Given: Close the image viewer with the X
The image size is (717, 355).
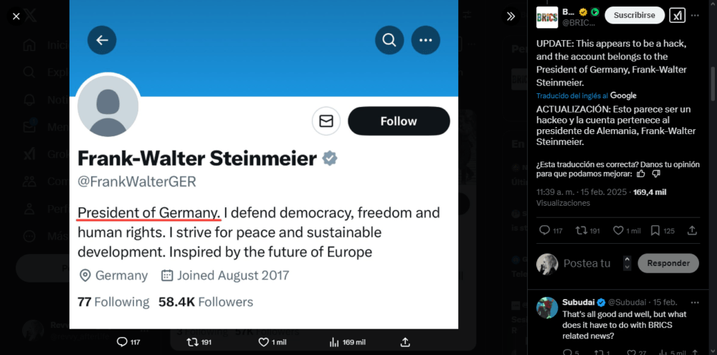Looking at the screenshot, I should pos(16,16).
